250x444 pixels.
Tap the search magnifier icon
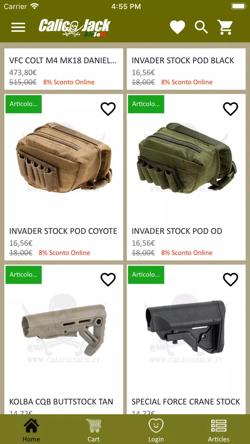coord(201,27)
